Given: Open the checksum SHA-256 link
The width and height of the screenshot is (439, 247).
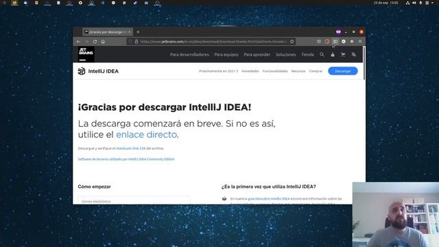Looking at the screenshot, I should pos(131,148).
